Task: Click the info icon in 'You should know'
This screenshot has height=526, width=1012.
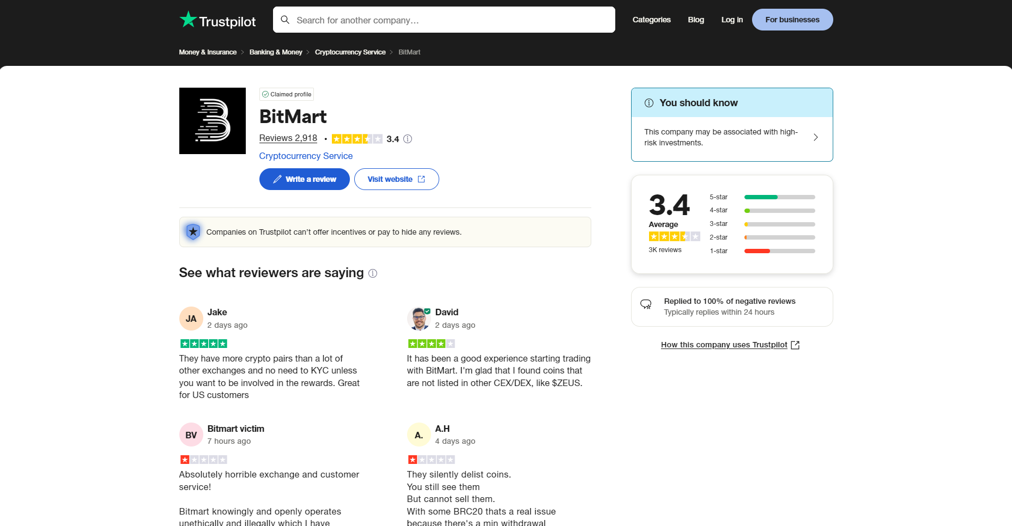Action: pos(649,103)
